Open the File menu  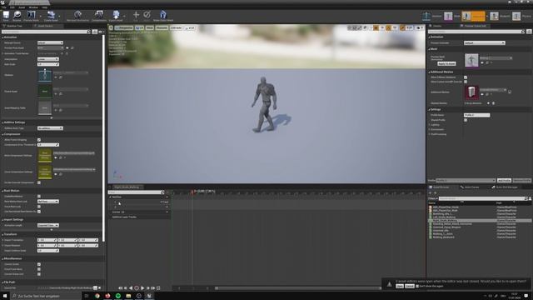pyautogui.click(x=3, y=7)
